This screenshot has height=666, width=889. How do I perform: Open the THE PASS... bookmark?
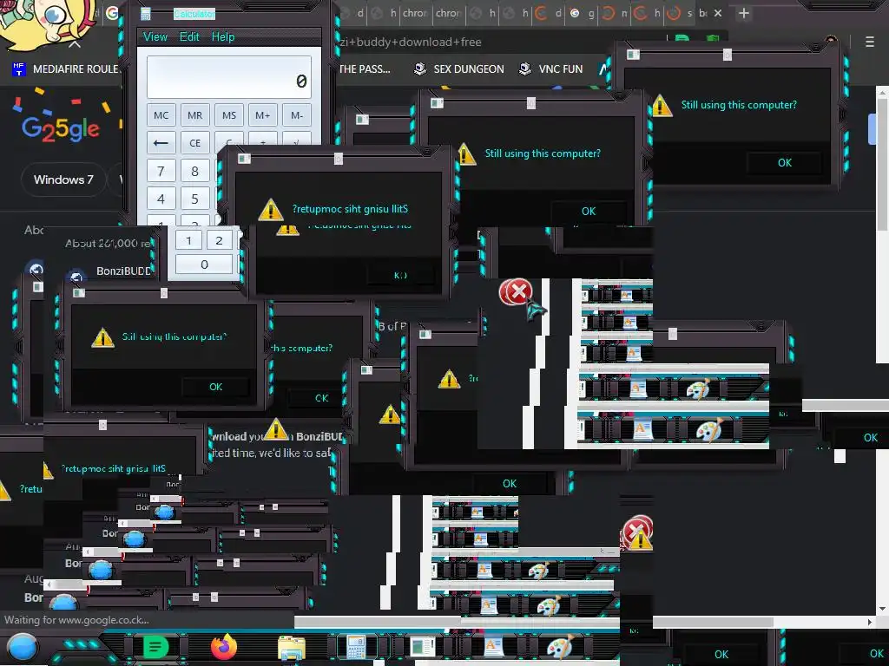tap(365, 69)
